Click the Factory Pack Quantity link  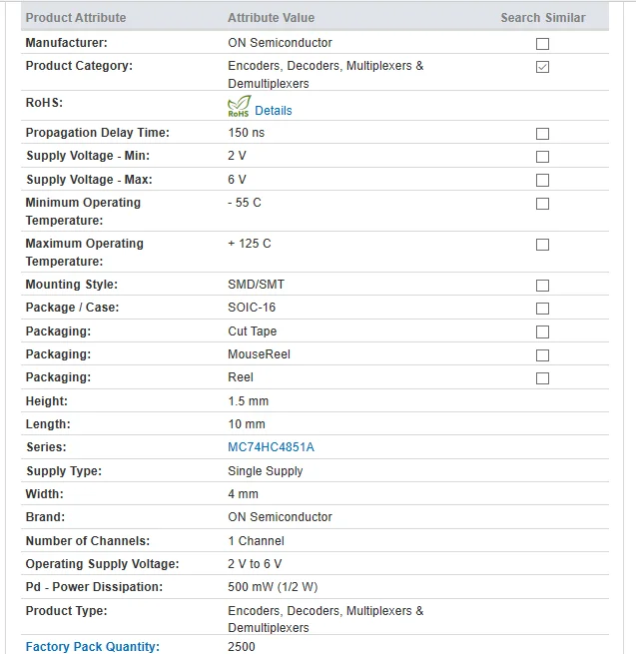point(93,646)
